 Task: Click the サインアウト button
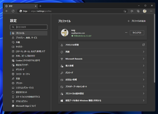[x=137, y=33]
